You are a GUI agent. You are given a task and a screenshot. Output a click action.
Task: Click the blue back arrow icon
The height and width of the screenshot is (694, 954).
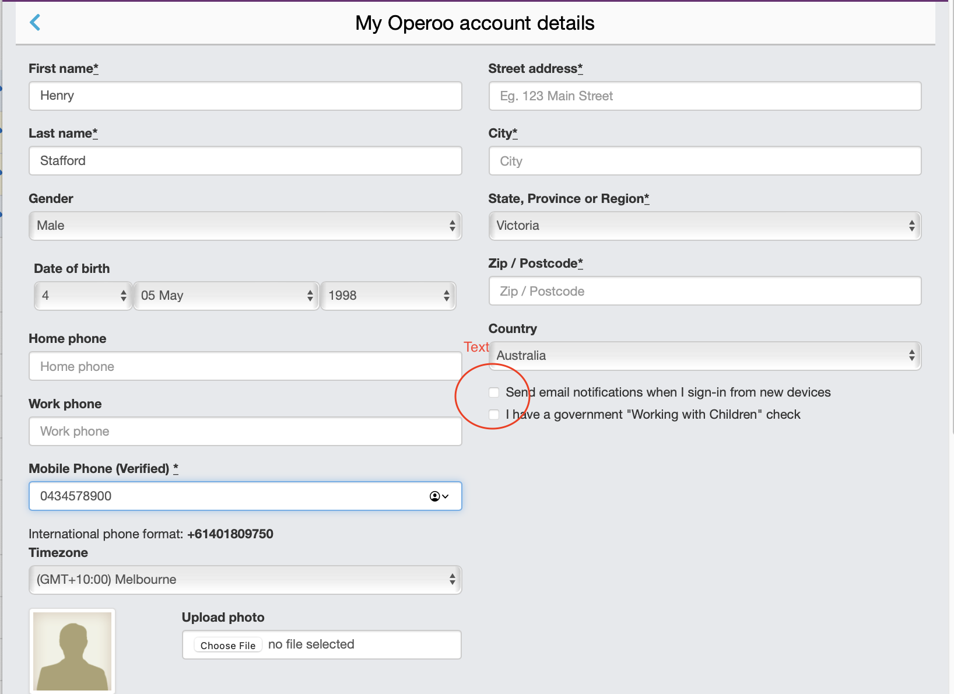point(35,23)
